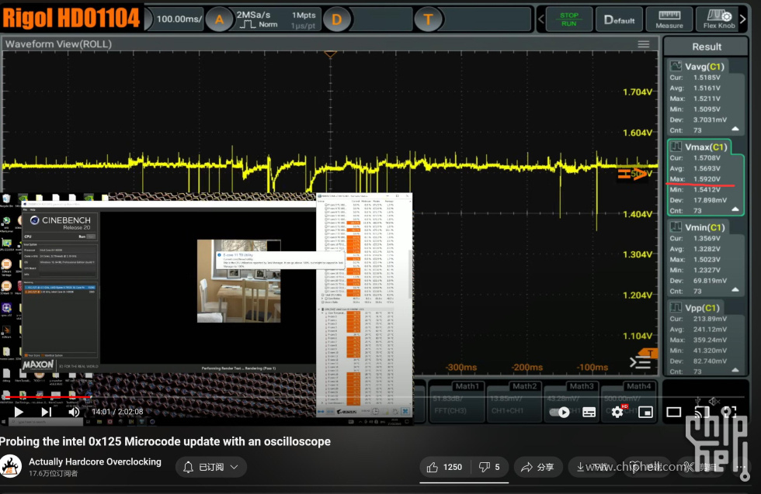Open the Measure ruler icon menu

coord(669,19)
